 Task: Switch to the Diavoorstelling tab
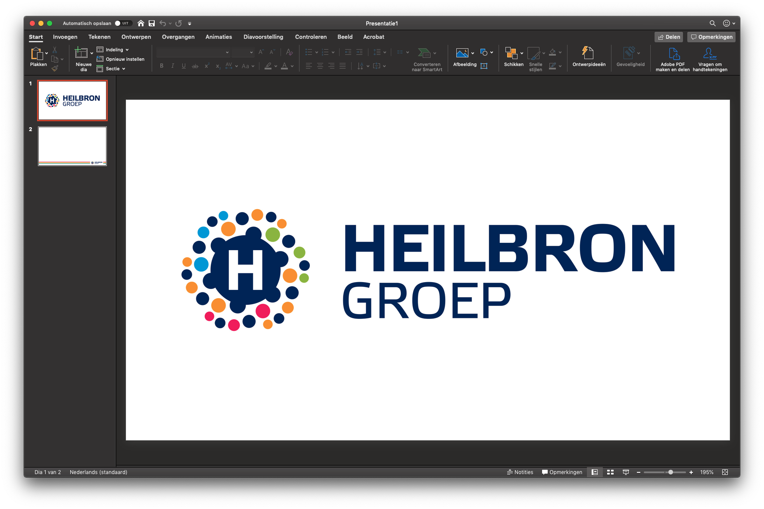coord(263,37)
